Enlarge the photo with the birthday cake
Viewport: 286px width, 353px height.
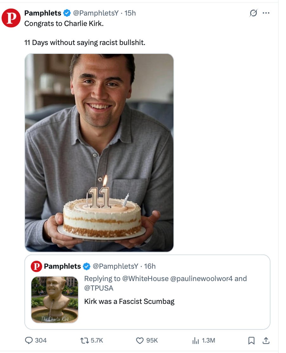tap(99, 152)
